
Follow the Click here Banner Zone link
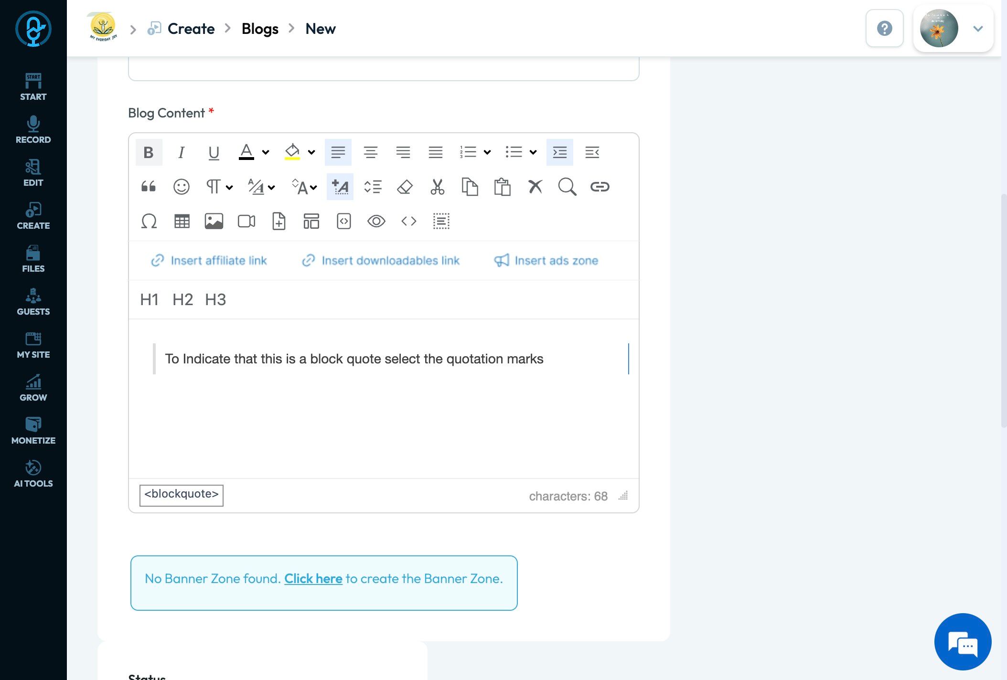click(313, 578)
